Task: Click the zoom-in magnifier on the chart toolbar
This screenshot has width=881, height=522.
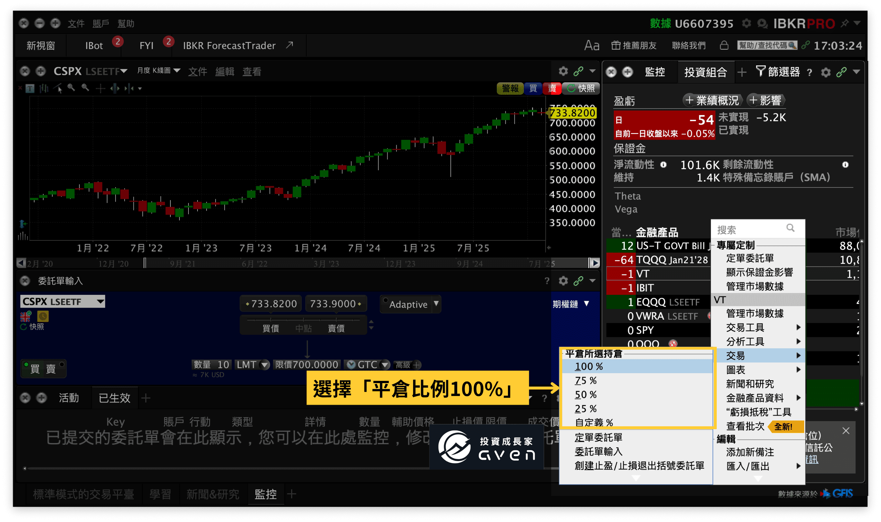Action: click(x=71, y=88)
